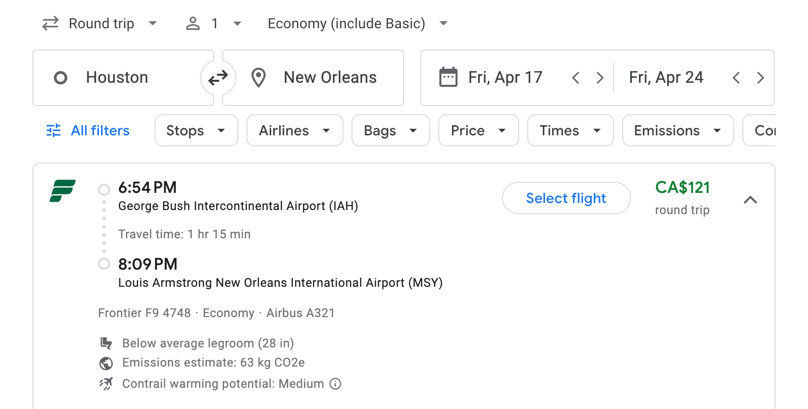Click the Houston origin input field
Screen dimensions: 808x409
[117, 77]
